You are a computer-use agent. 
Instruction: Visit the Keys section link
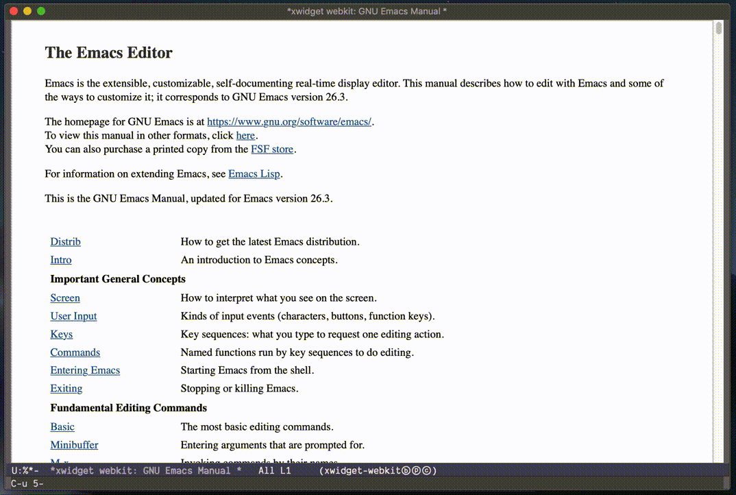point(62,335)
